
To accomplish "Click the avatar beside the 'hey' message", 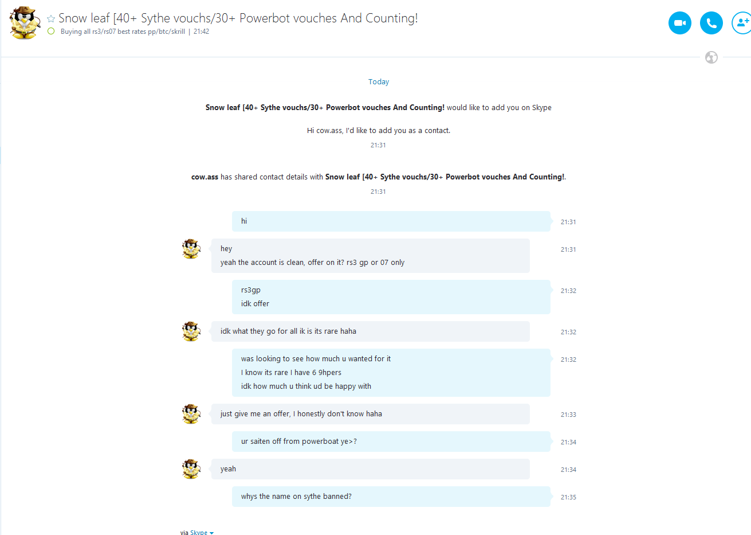I will point(191,249).
